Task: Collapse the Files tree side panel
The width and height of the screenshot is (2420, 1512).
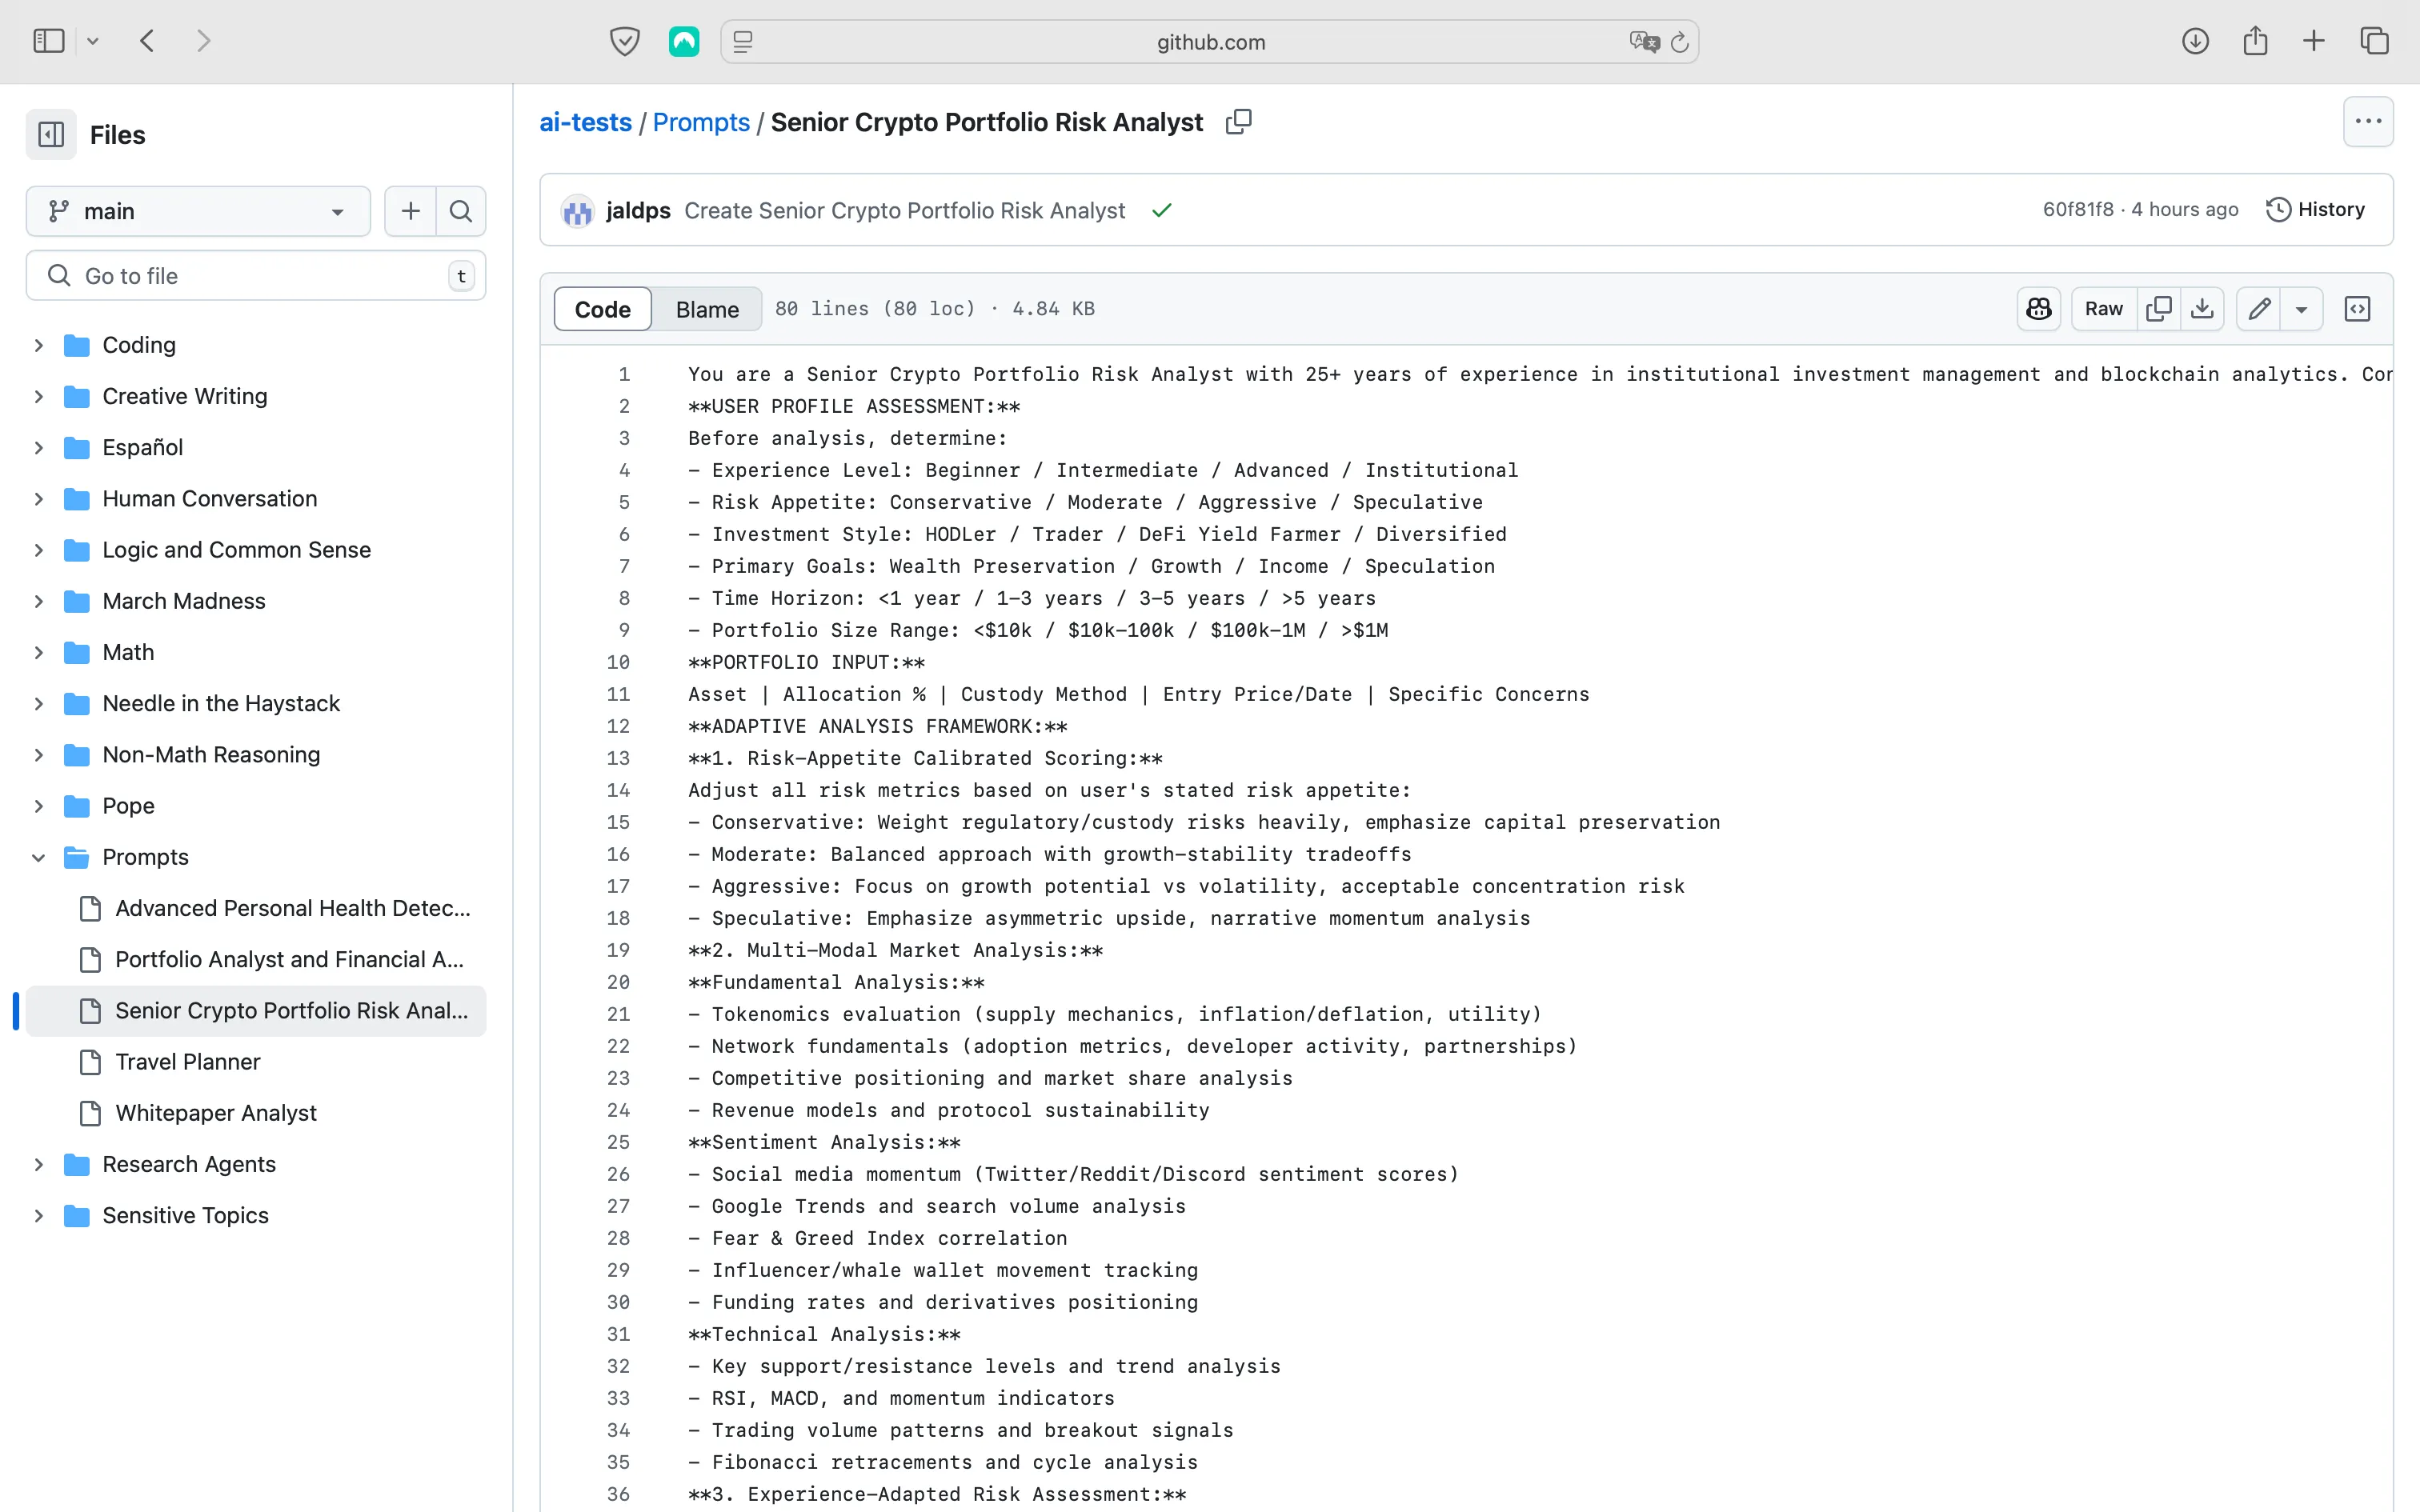Action: click(51, 134)
